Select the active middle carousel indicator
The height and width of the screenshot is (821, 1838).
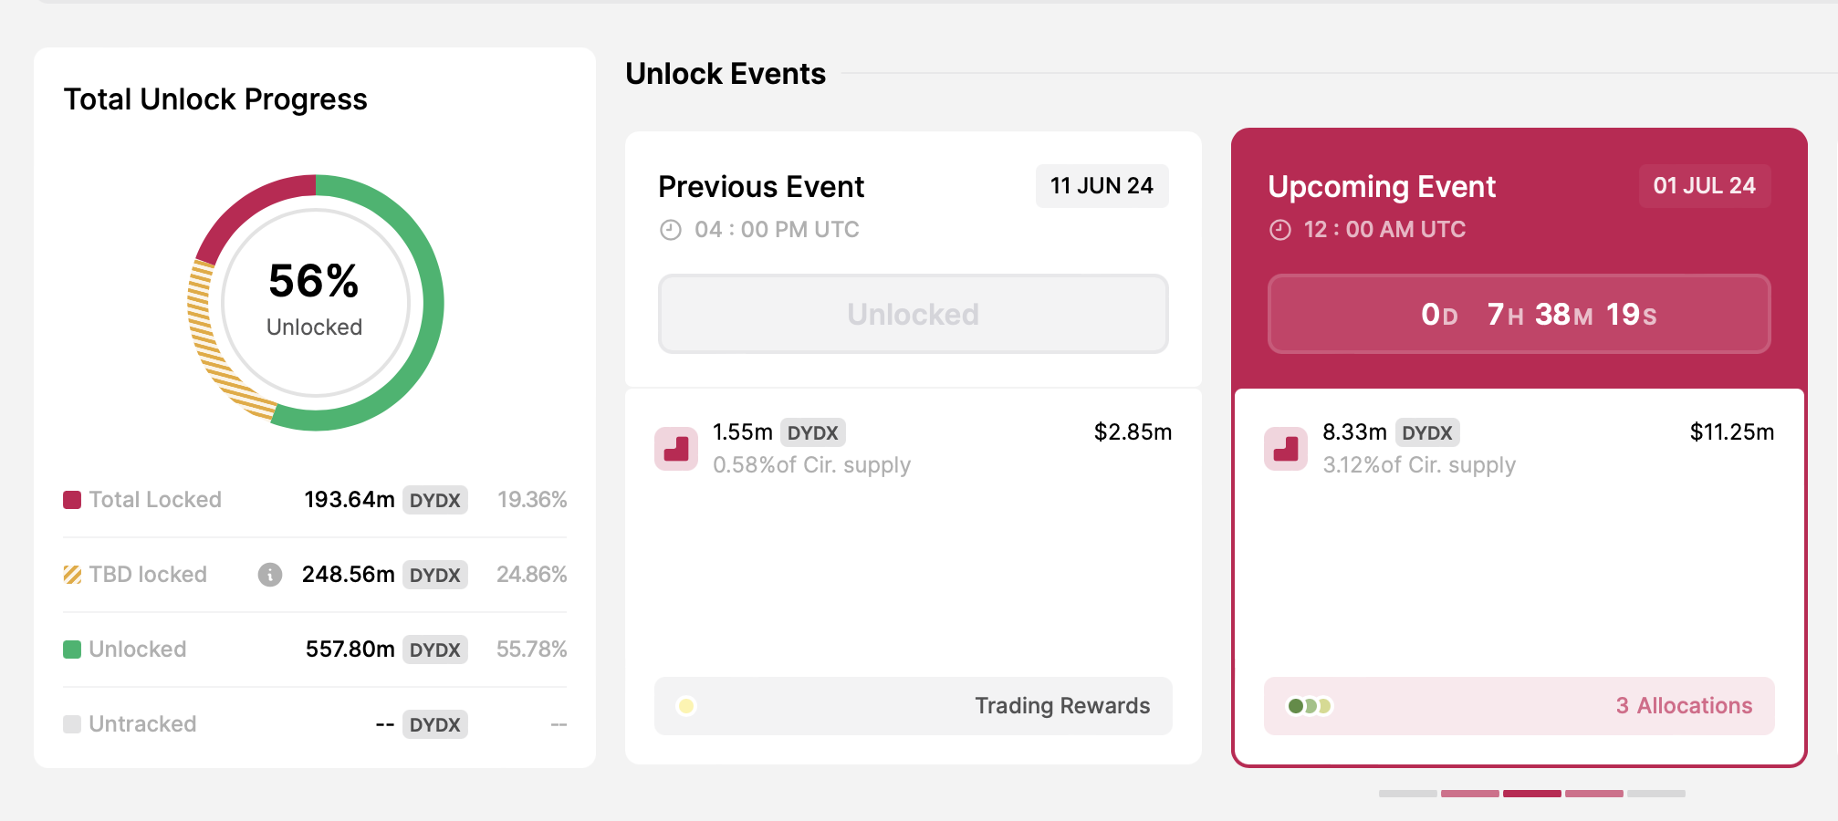click(x=1531, y=794)
